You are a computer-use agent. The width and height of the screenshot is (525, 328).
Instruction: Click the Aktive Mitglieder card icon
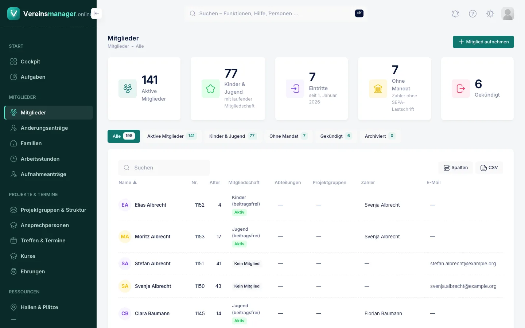128,89
